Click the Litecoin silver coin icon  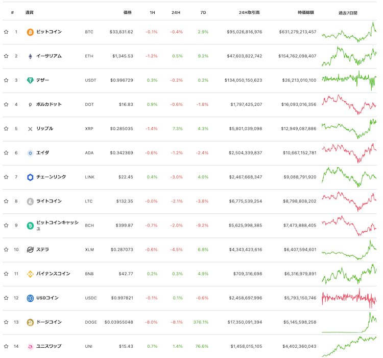[30, 201]
